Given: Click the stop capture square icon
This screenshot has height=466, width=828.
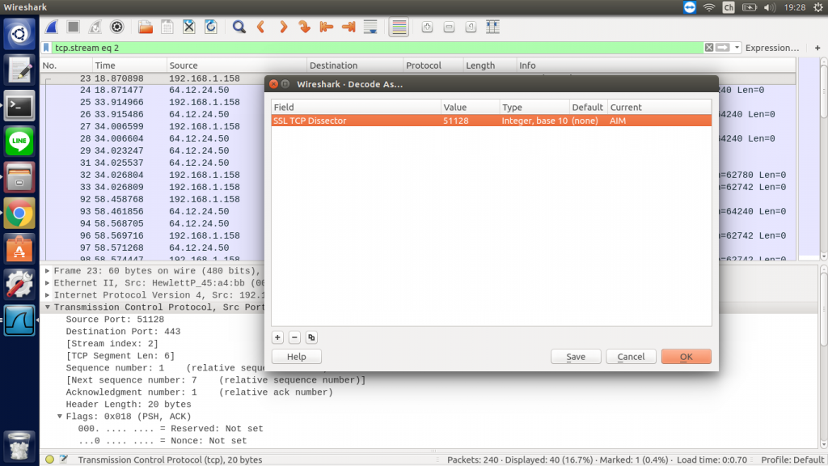Looking at the screenshot, I should 74,27.
